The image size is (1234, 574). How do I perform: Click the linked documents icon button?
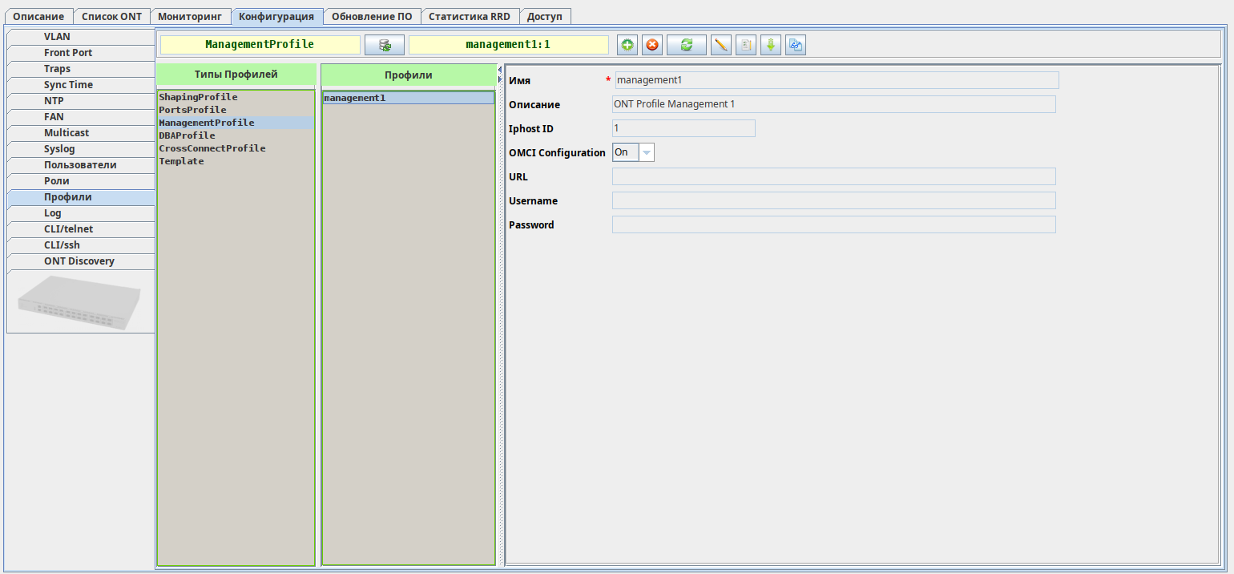[796, 45]
